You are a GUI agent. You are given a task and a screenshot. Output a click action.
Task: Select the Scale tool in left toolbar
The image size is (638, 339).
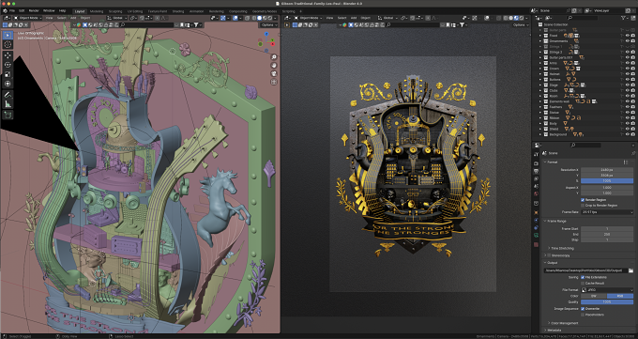tap(8, 74)
